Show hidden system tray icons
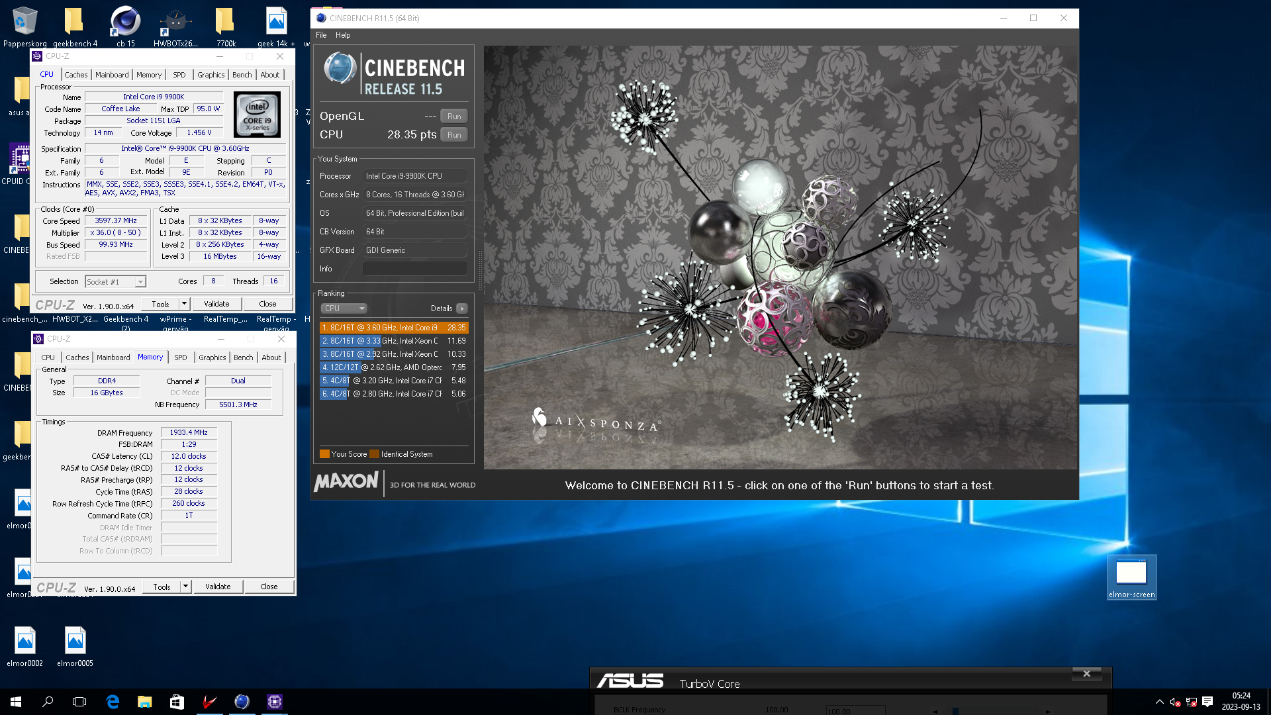This screenshot has width=1271, height=715. tap(1159, 702)
